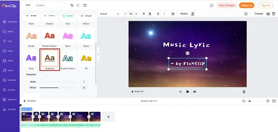Adjust the Offset slider

point(59,88)
